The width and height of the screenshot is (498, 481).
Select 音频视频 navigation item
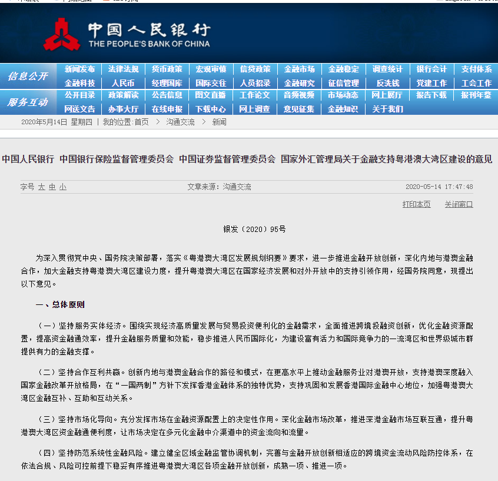pos(298,95)
